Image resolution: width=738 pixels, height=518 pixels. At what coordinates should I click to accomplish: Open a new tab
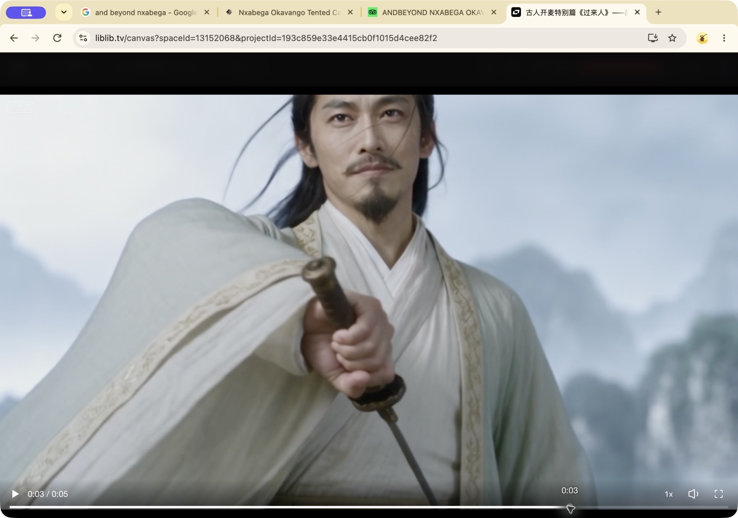coord(658,12)
